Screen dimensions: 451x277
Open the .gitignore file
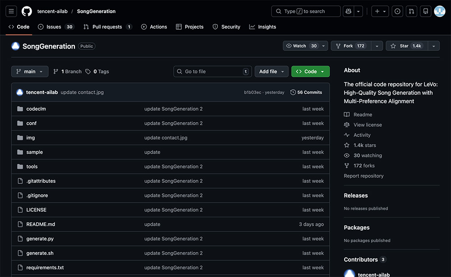[x=37, y=195]
